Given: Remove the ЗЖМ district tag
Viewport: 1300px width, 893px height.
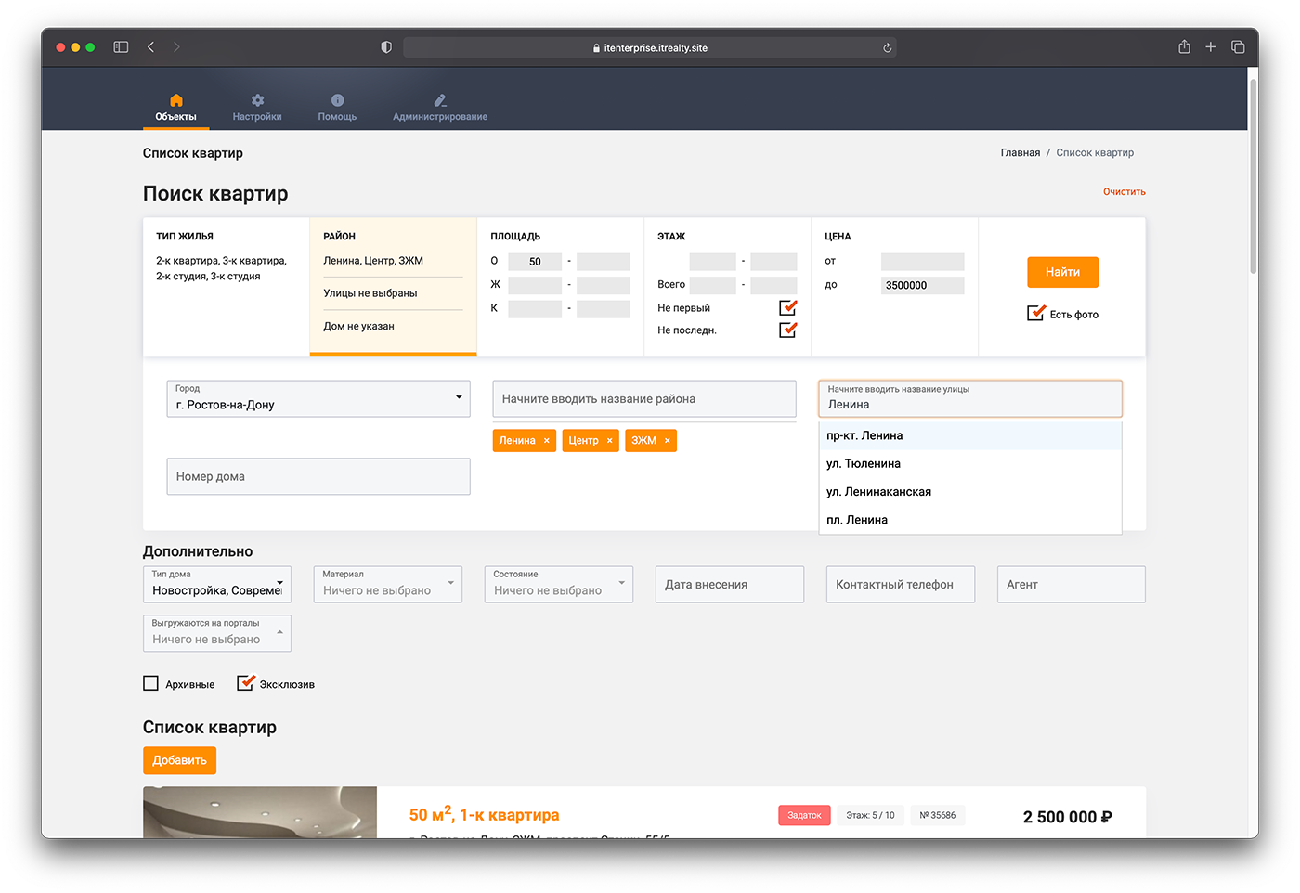Looking at the screenshot, I should (x=668, y=441).
